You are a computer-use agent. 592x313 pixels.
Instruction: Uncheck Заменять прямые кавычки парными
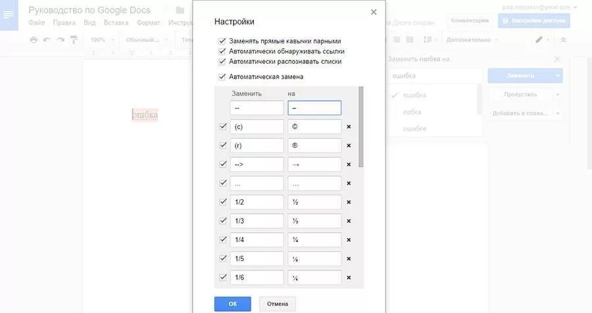tap(222, 41)
